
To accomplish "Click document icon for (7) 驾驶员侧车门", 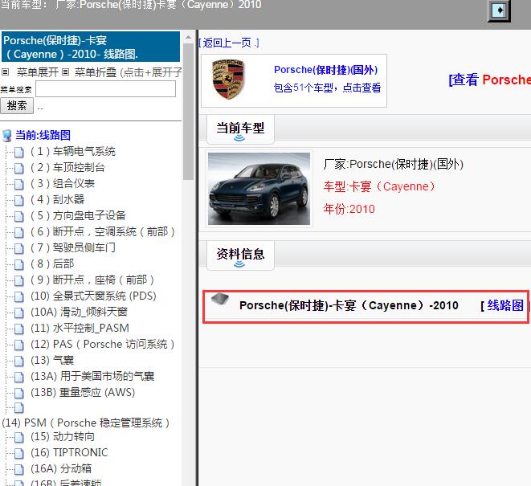I will (19, 248).
